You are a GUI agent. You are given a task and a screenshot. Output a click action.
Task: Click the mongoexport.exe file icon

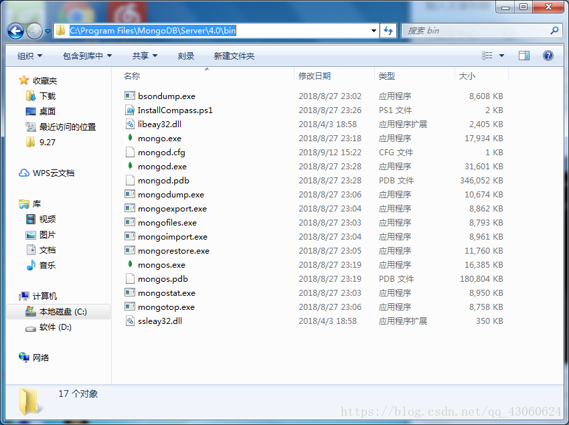130,208
